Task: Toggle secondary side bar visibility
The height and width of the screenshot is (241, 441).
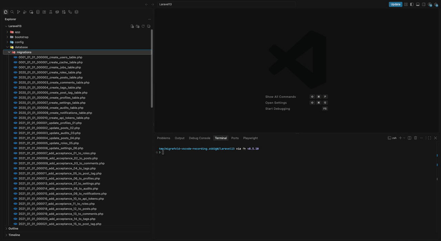Action: [424, 4]
